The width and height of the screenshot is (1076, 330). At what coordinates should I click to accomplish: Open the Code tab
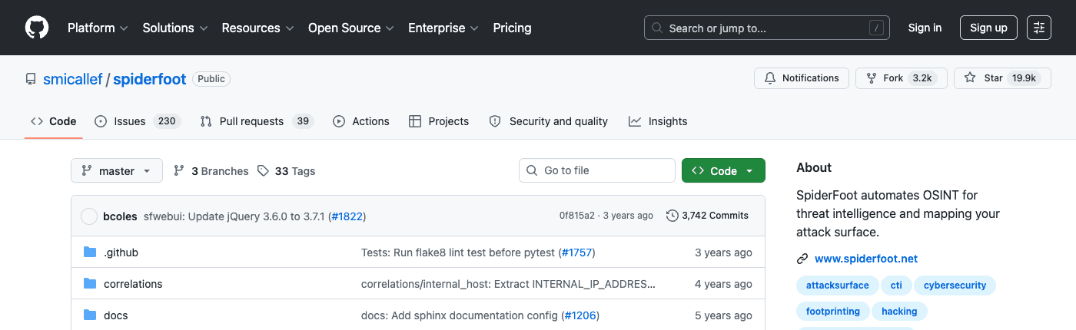[53, 121]
